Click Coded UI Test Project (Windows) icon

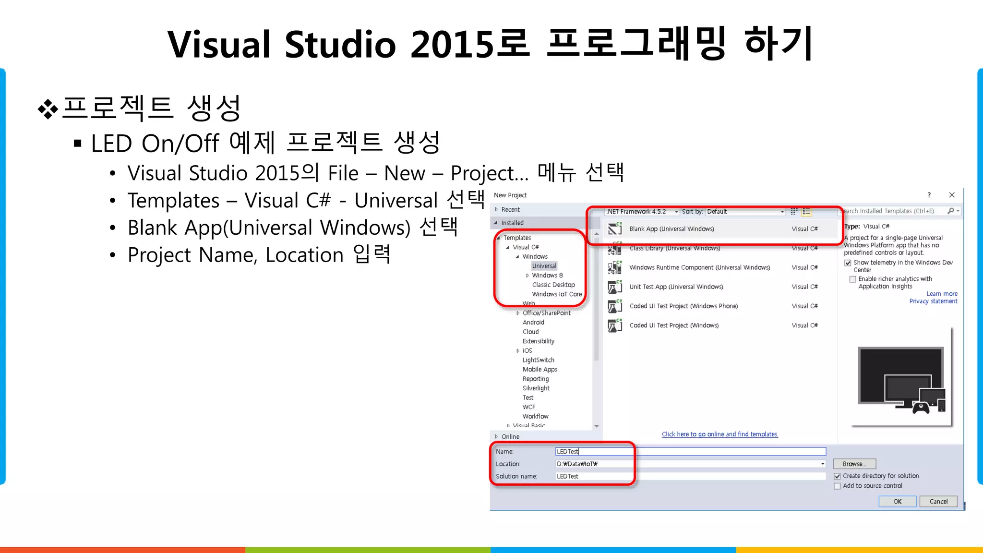[x=615, y=325]
